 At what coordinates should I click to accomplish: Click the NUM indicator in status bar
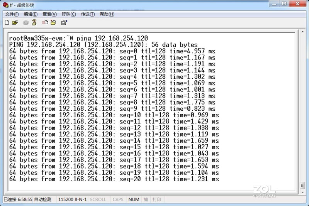pos(134,199)
